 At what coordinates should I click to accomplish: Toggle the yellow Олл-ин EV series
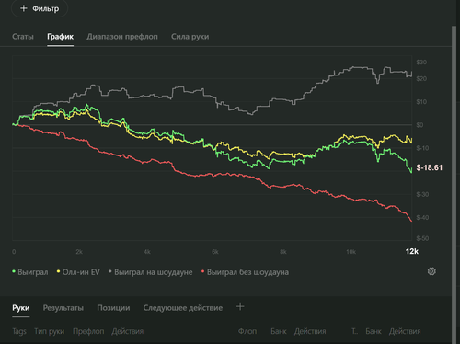(x=78, y=272)
